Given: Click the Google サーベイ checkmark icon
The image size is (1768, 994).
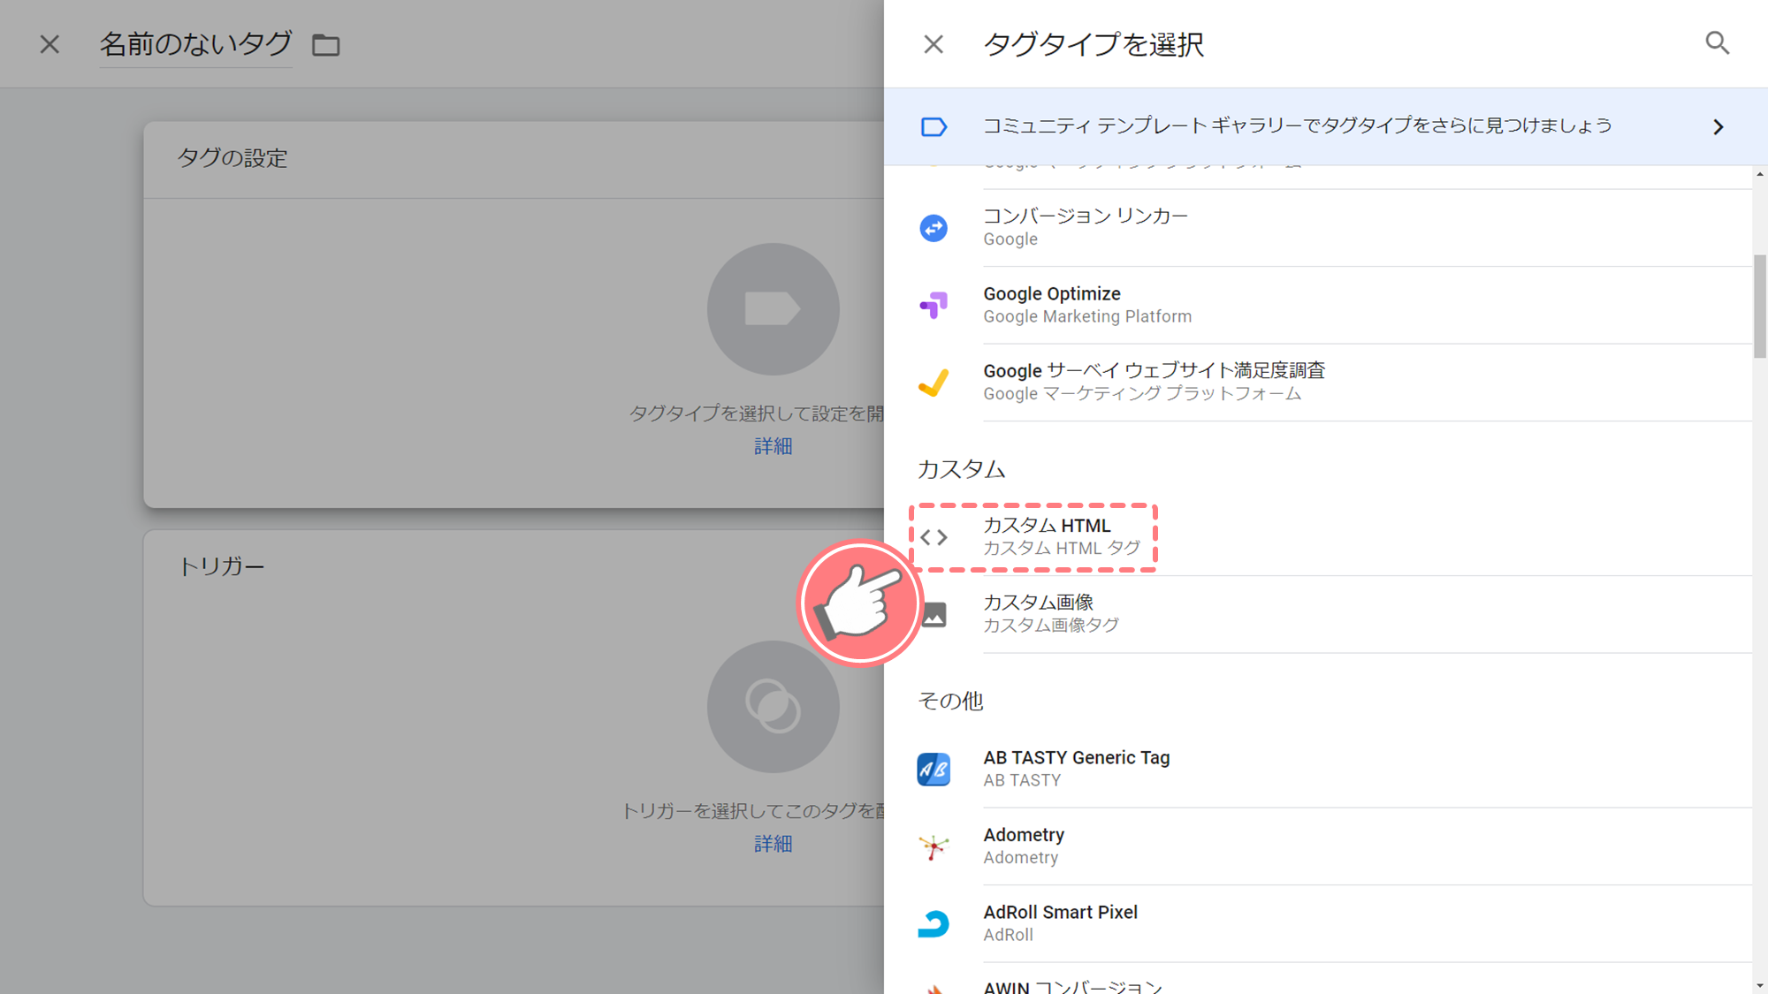Looking at the screenshot, I should point(934,382).
